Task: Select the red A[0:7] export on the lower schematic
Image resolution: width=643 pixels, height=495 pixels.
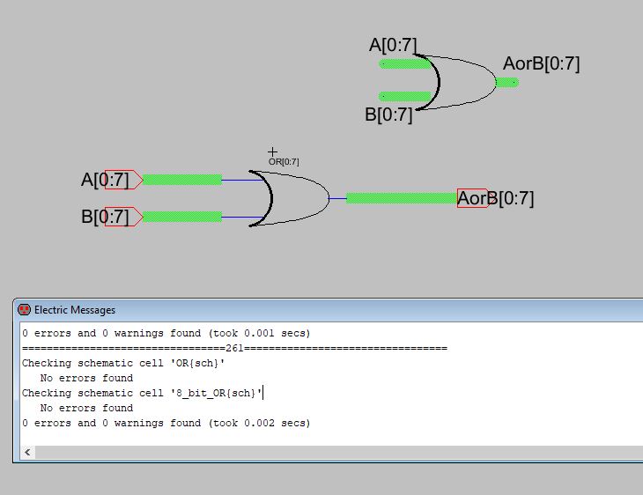Action: tap(122, 180)
